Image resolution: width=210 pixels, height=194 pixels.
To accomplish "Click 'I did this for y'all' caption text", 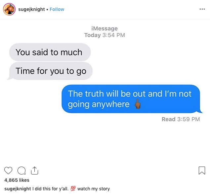I will [50, 189].
